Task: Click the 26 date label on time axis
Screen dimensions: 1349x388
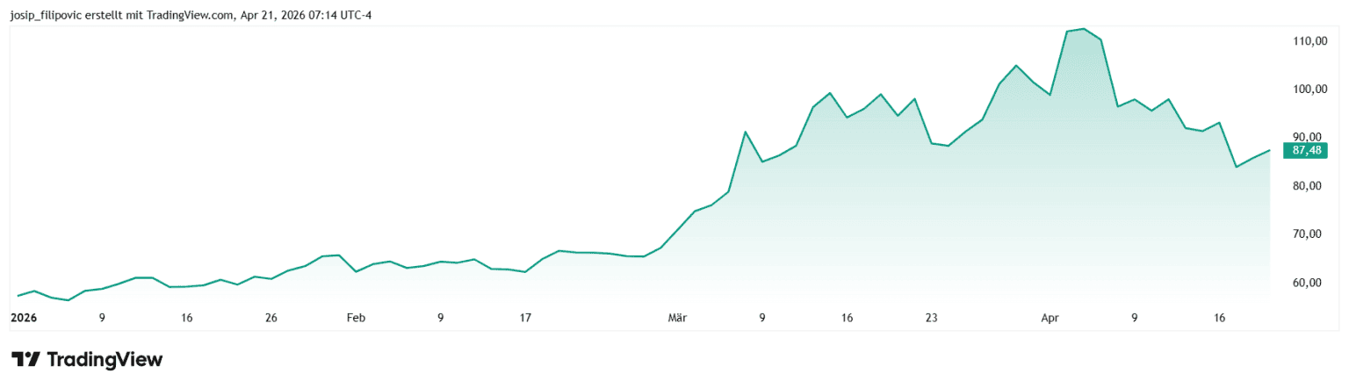Action: pos(271,318)
